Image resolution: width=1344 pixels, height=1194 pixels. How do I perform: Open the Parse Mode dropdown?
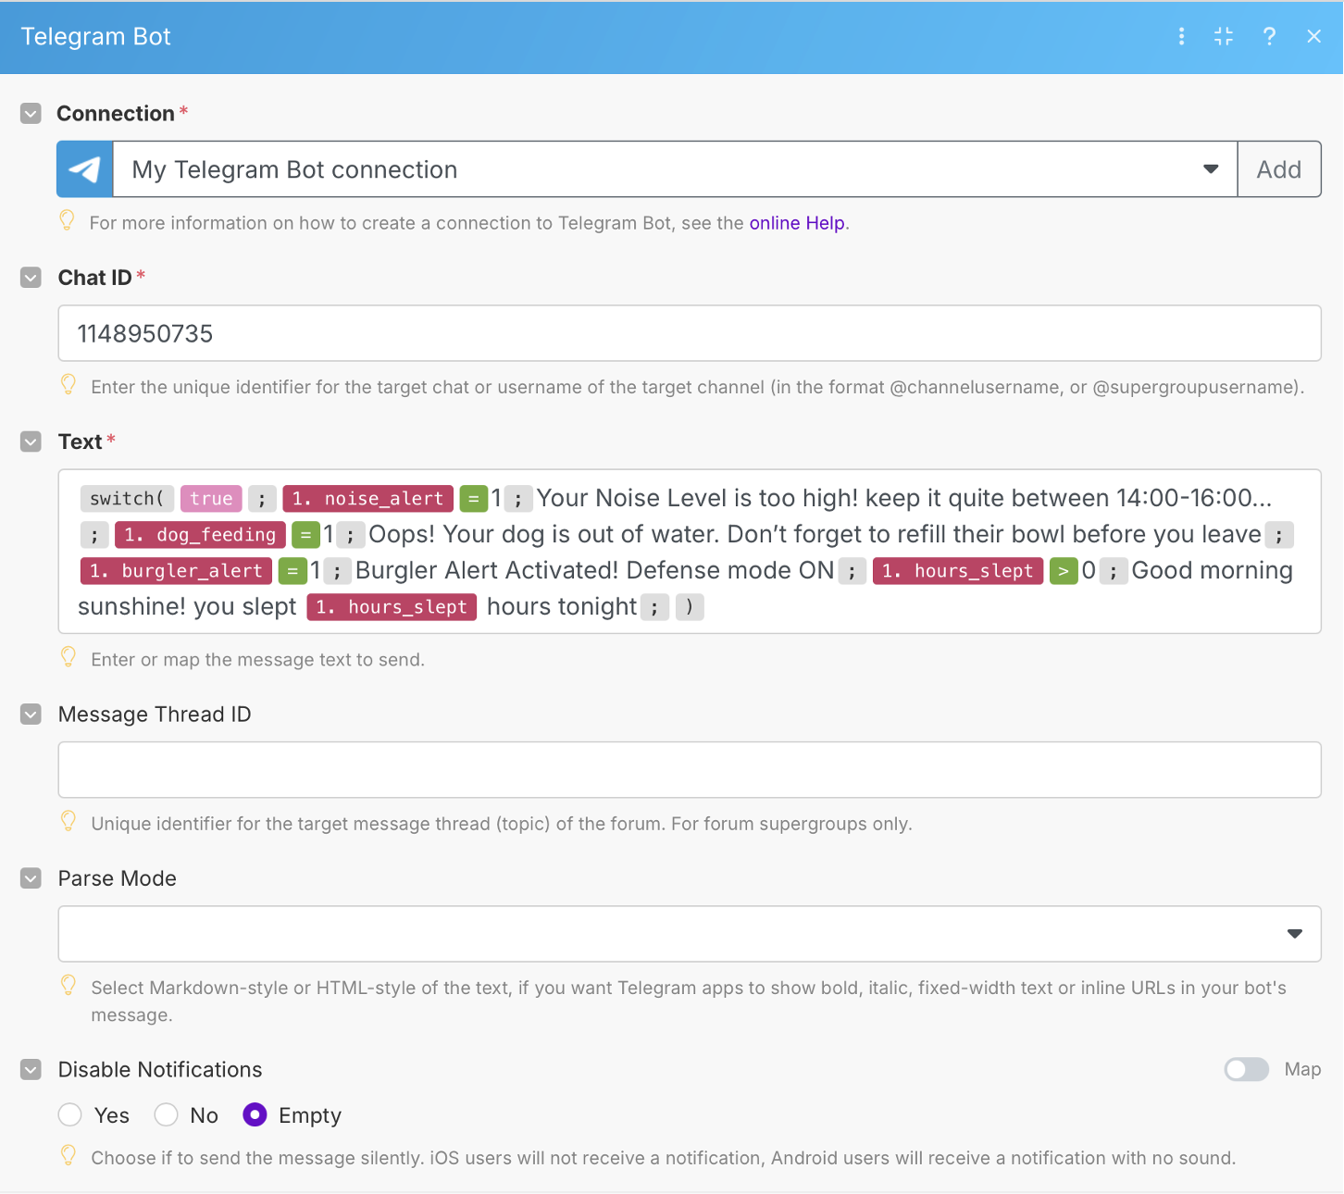click(690, 934)
